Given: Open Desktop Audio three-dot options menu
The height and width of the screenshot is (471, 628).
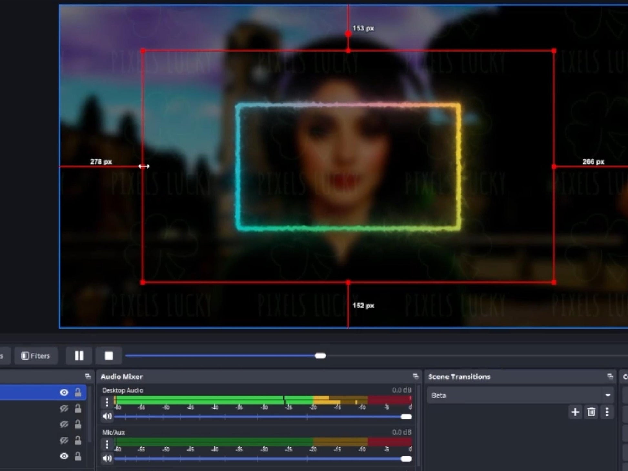Looking at the screenshot, I should [x=107, y=402].
